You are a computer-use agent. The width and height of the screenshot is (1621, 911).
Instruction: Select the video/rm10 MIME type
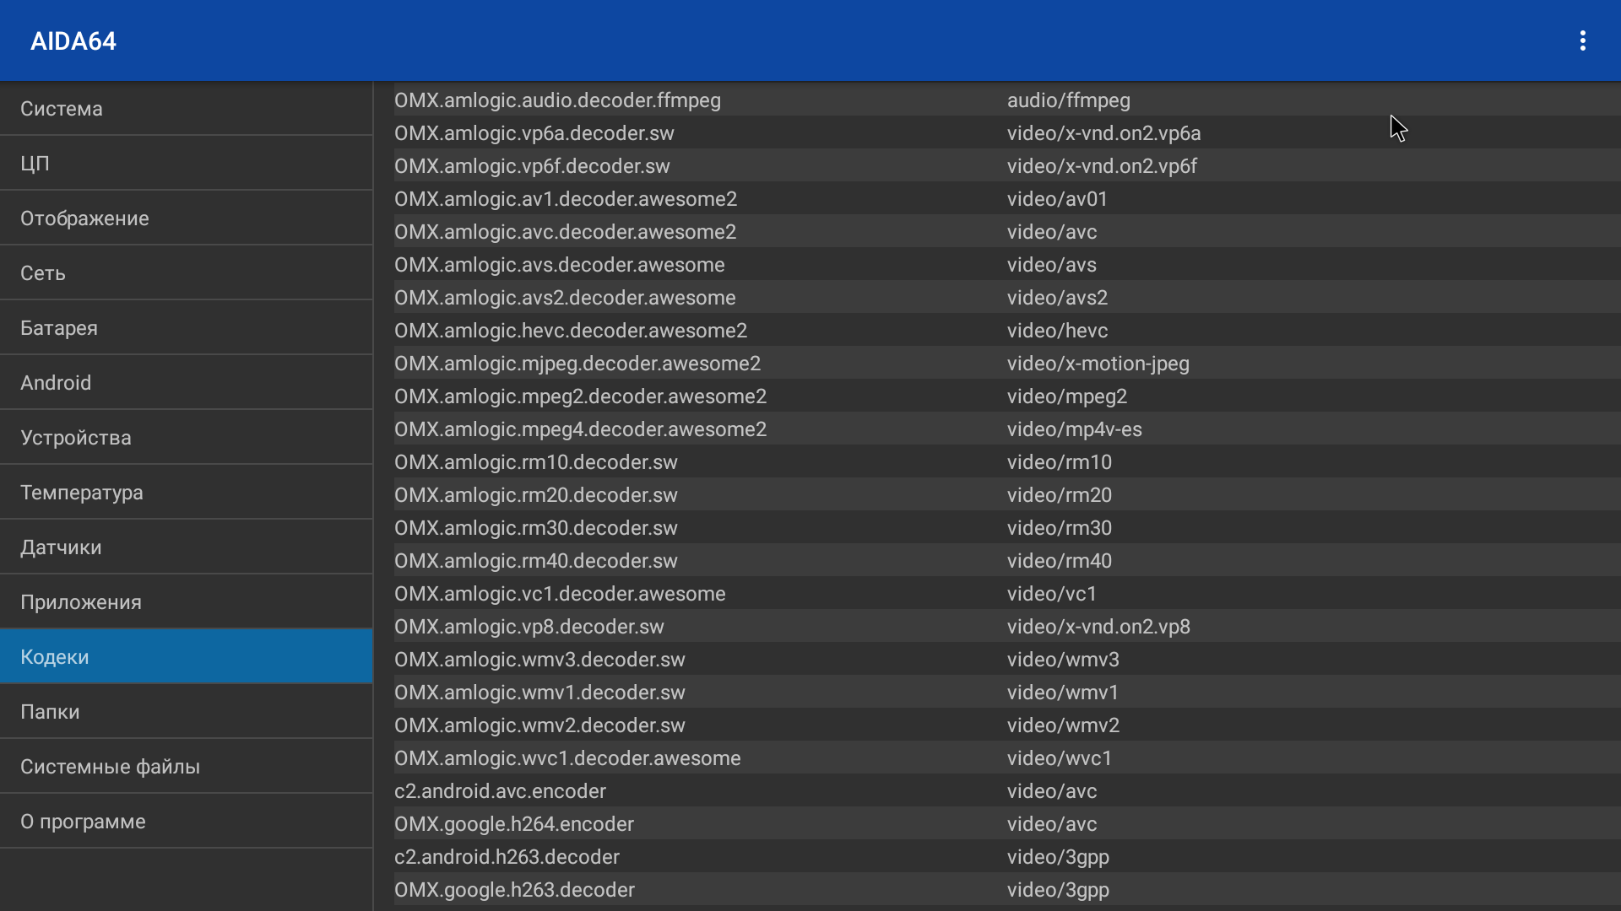coord(1059,462)
